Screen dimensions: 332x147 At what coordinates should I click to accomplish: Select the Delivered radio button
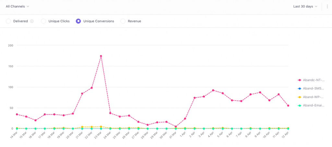tap(8, 21)
